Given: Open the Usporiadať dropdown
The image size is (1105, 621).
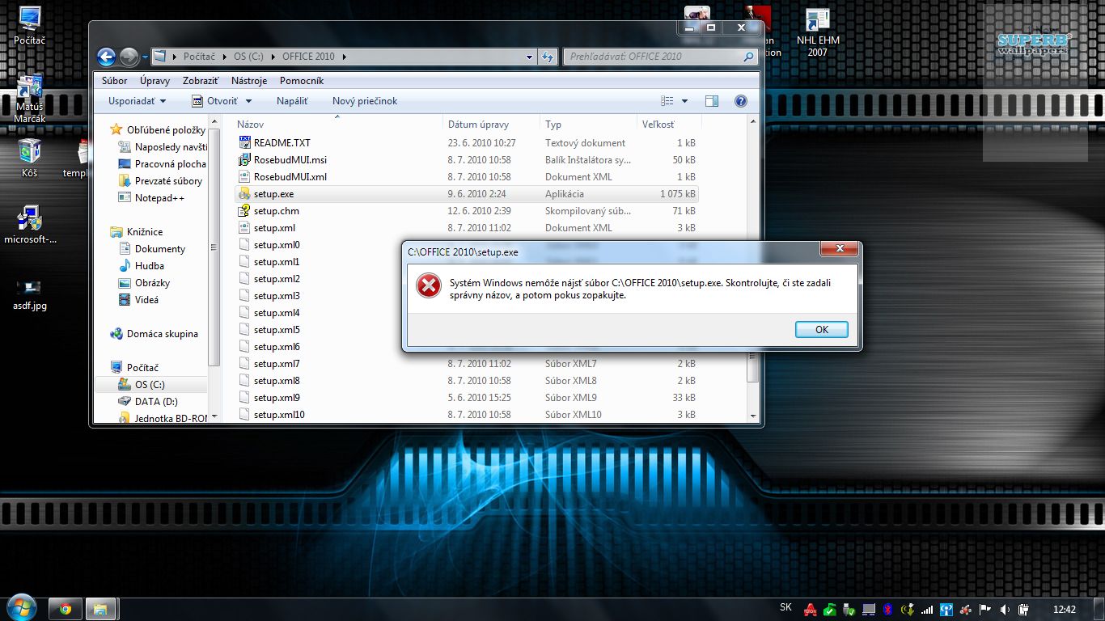Looking at the screenshot, I should click(138, 101).
